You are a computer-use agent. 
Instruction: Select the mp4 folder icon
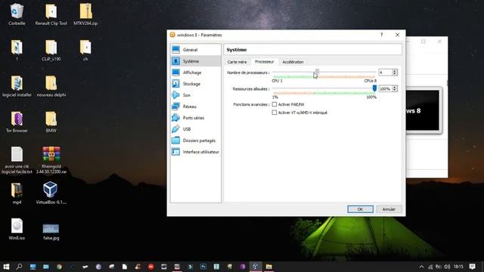(x=17, y=193)
